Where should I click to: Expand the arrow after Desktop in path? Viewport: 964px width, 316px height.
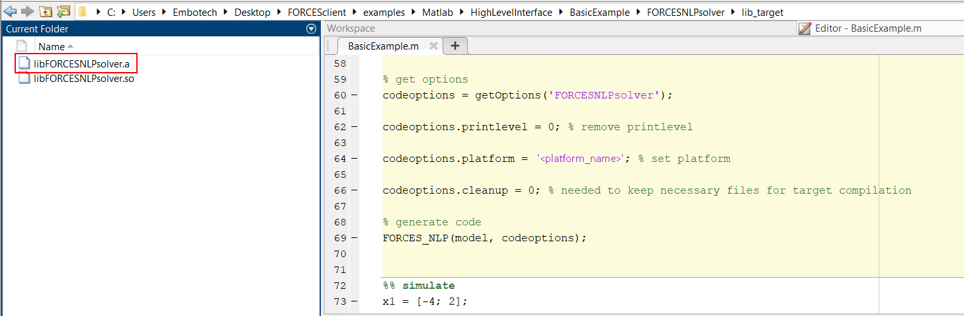[x=279, y=13]
